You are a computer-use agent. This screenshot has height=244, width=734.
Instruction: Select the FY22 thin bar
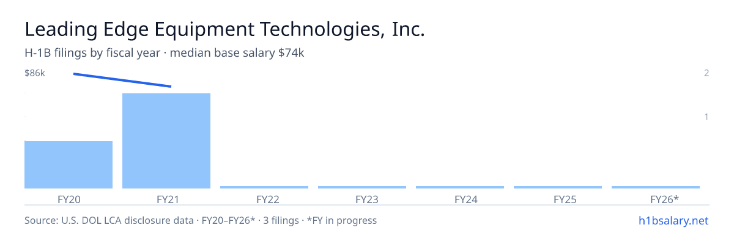264,187
